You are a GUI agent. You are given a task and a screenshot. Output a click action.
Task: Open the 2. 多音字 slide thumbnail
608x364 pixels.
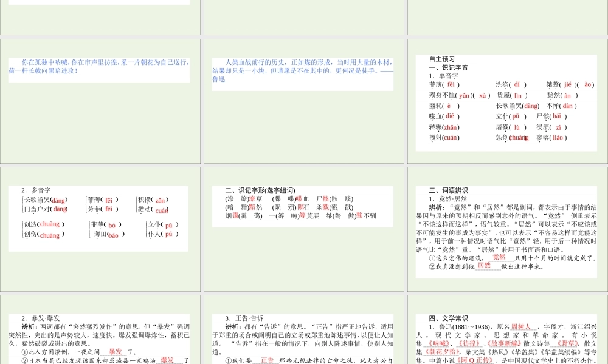pyautogui.click(x=100, y=229)
